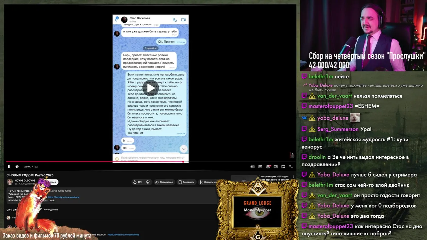Open the boosty.to/novoeoldovoe link in description
This screenshot has width=427, height=240.
click(x=64, y=197)
